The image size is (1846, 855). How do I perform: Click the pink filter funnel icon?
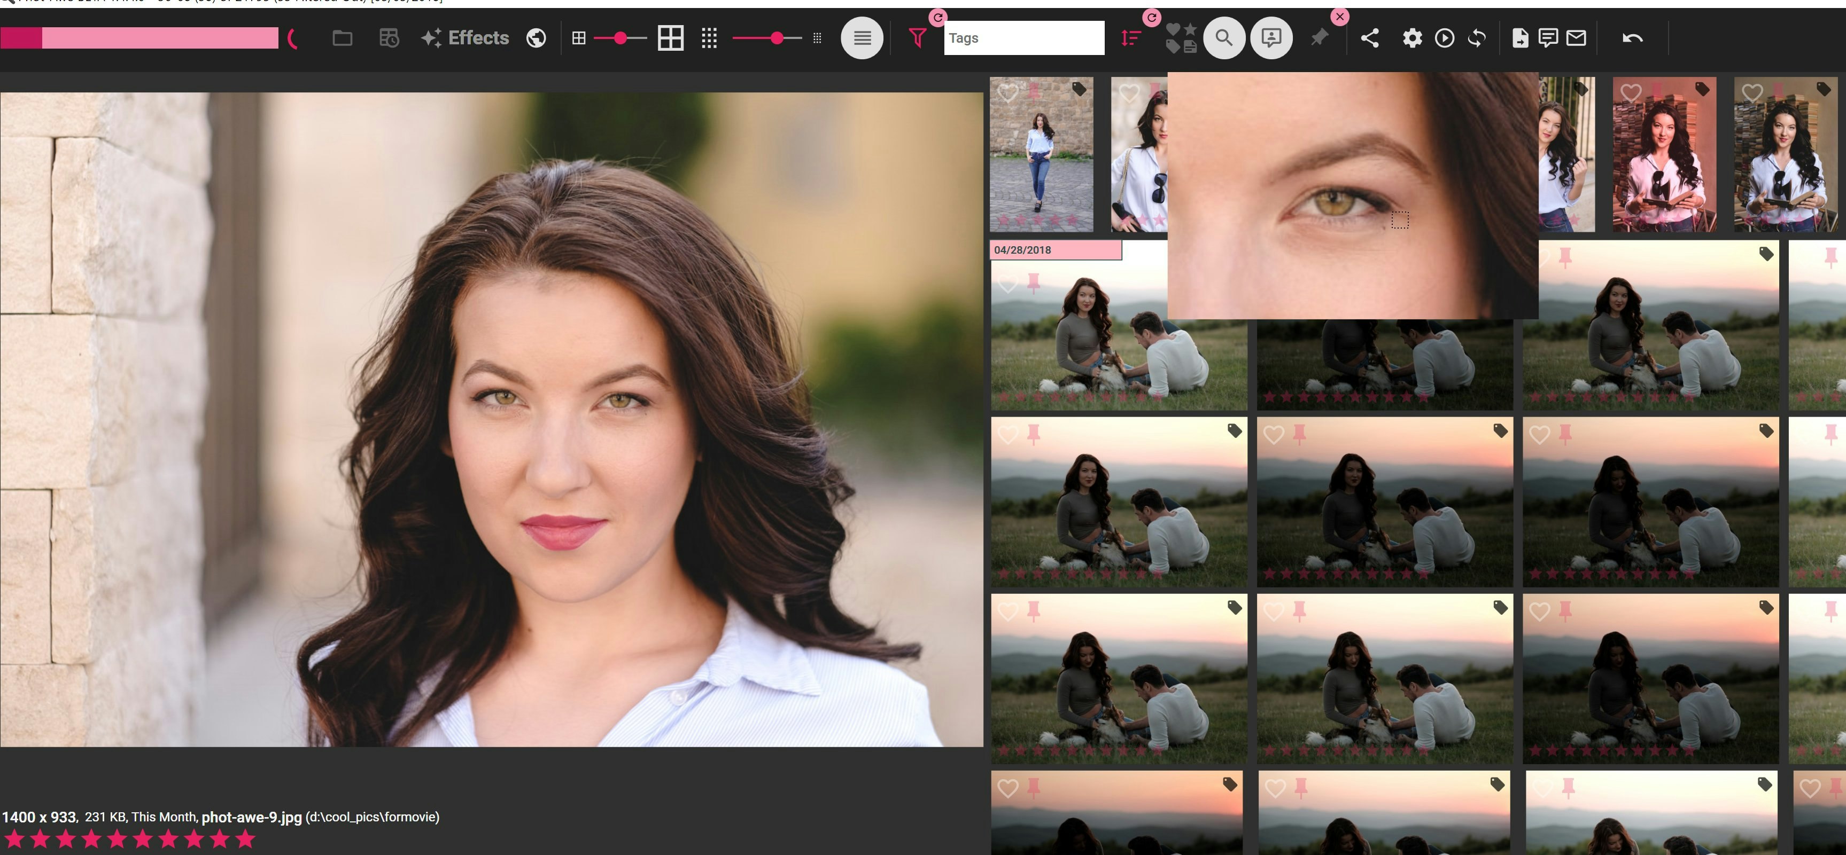coord(917,38)
